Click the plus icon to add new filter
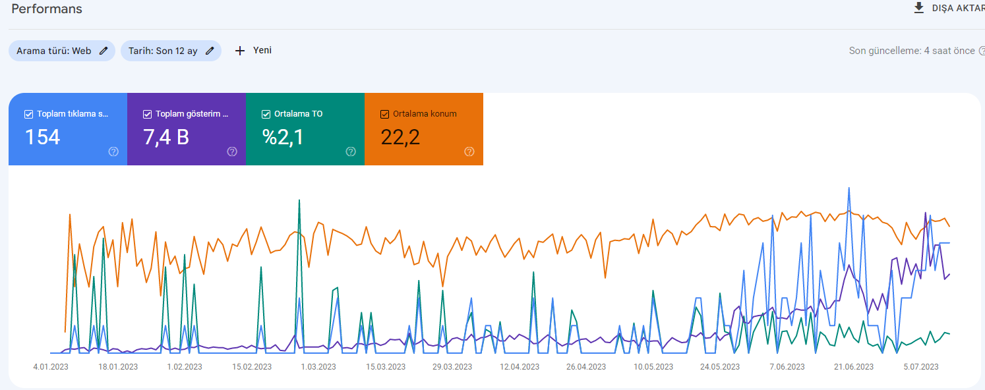Image resolution: width=985 pixels, height=390 pixels. 240,51
